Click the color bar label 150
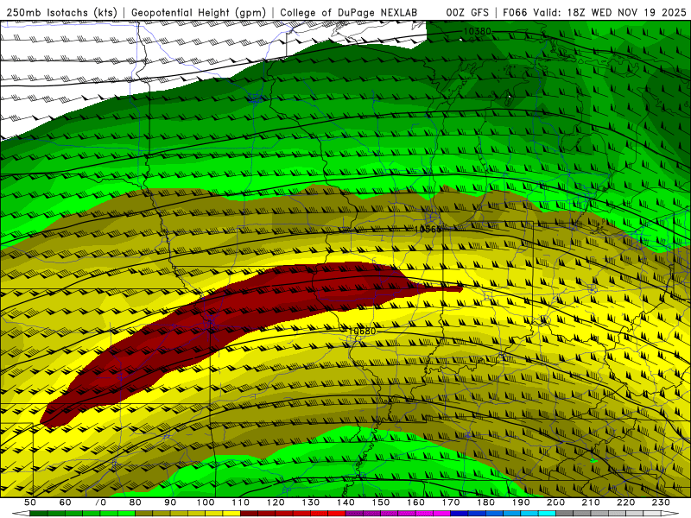 381,502
